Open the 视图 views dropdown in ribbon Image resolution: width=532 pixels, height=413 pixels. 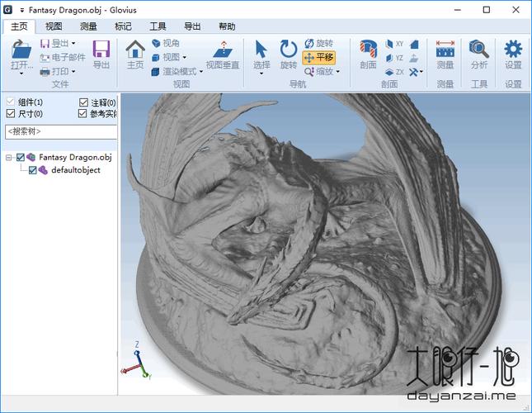185,57
